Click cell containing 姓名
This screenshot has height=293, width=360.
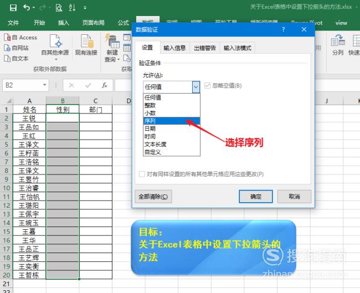coord(29,110)
